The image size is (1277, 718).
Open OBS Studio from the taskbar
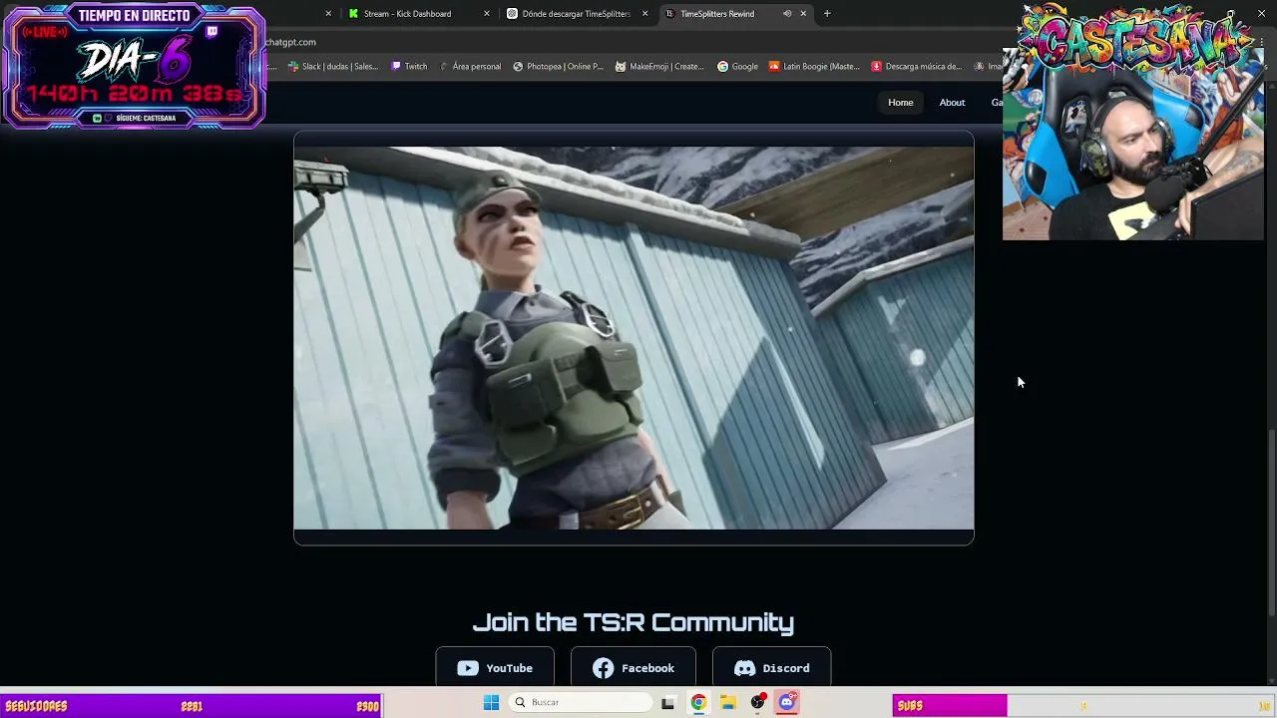click(758, 703)
